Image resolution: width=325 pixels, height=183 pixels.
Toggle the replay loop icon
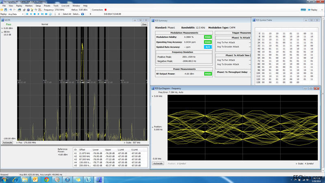[x=50, y=14]
